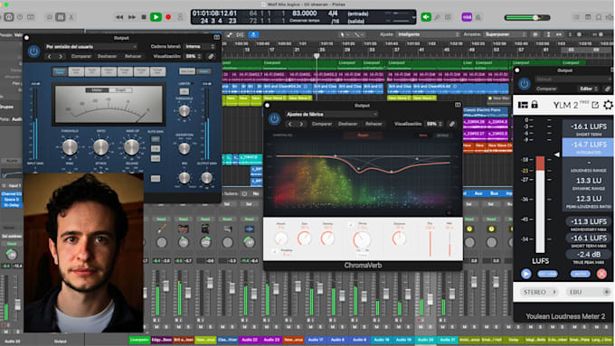Select next preset arrow in compressor window
615x346 pixels.
(x=61, y=56)
